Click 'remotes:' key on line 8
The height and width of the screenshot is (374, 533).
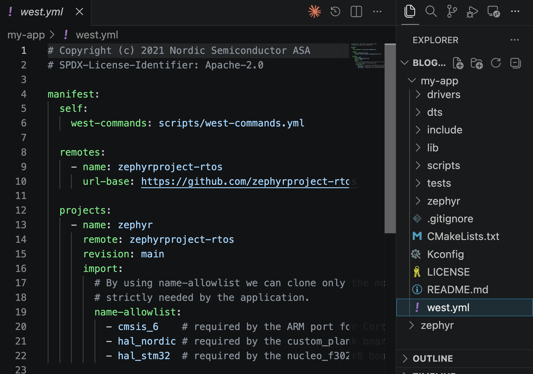82,152
